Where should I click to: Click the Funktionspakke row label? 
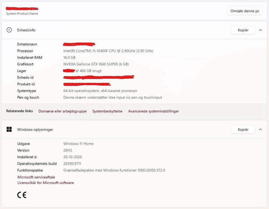pos(30,170)
